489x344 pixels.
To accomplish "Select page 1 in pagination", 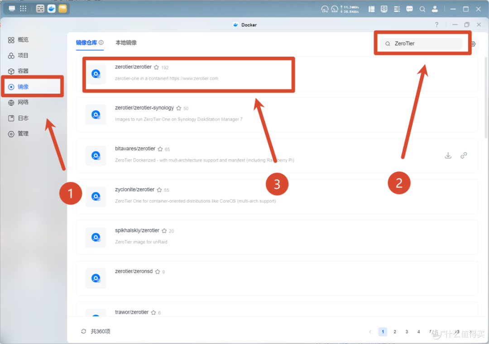I will [383, 331].
